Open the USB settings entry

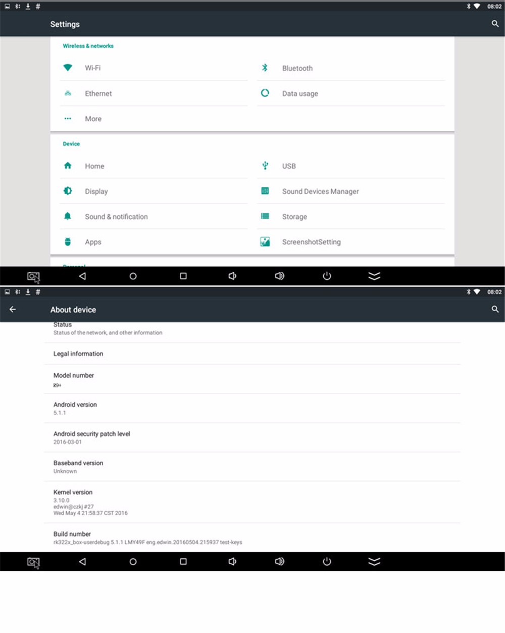tap(288, 166)
